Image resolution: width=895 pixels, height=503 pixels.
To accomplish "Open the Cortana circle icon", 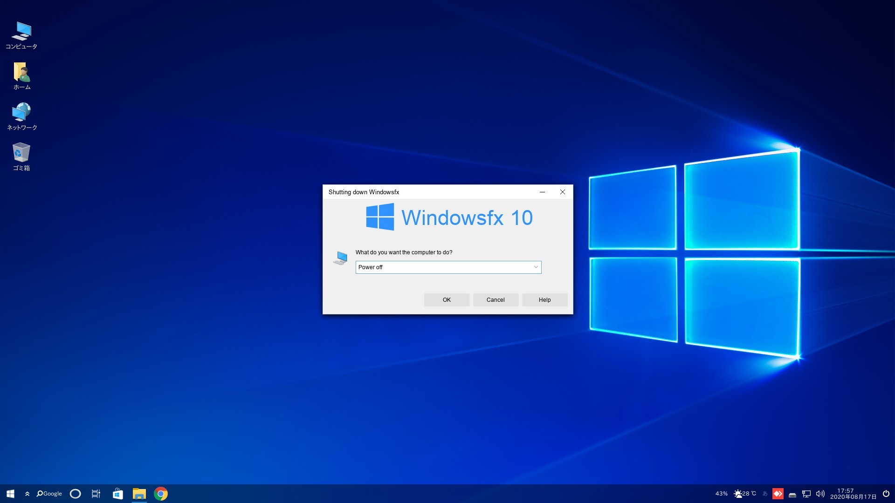I will [75, 494].
